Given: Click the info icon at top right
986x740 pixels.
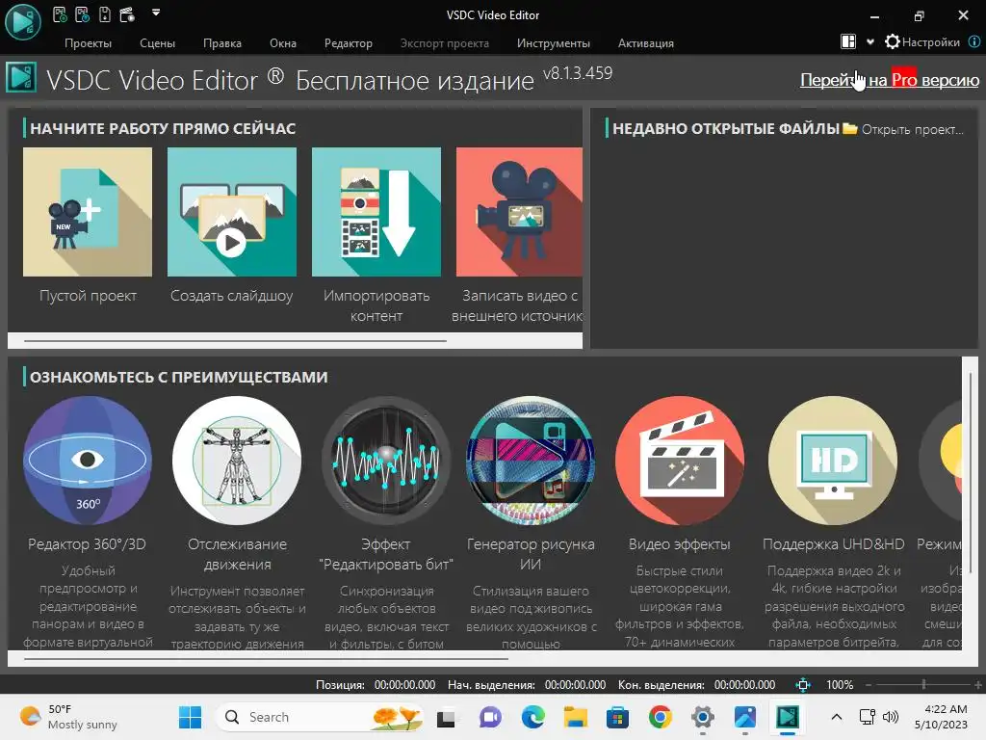Looking at the screenshot, I should coord(974,42).
